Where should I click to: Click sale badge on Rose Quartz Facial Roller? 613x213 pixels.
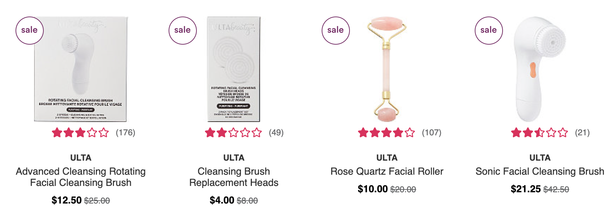pos(335,30)
